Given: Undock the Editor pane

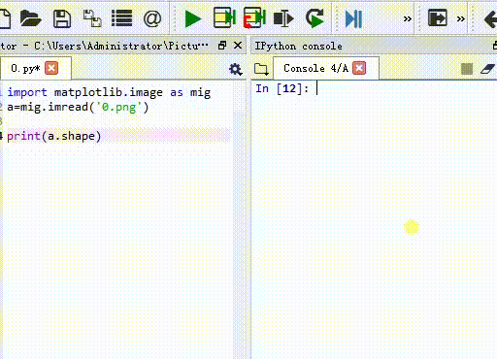Looking at the screenshot, I should [222, 46].
